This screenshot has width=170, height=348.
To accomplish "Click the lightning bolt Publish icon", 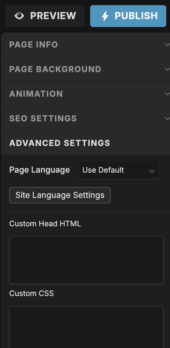I will pos(105,16).
